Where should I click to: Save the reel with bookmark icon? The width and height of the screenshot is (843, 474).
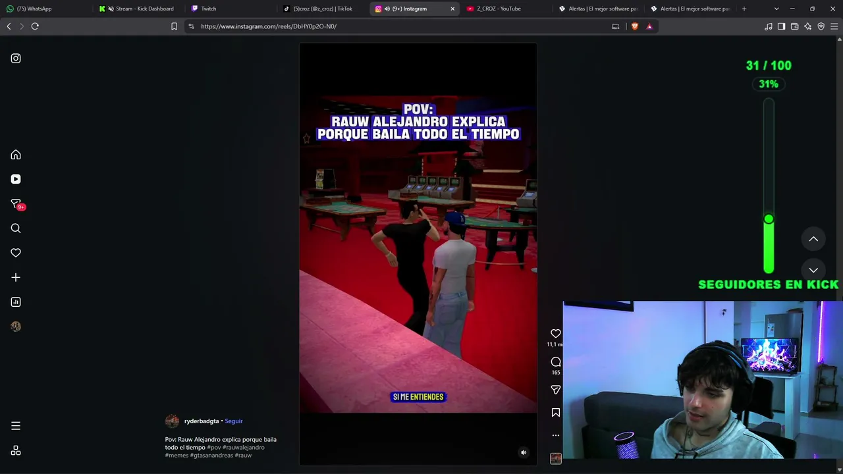556,413
